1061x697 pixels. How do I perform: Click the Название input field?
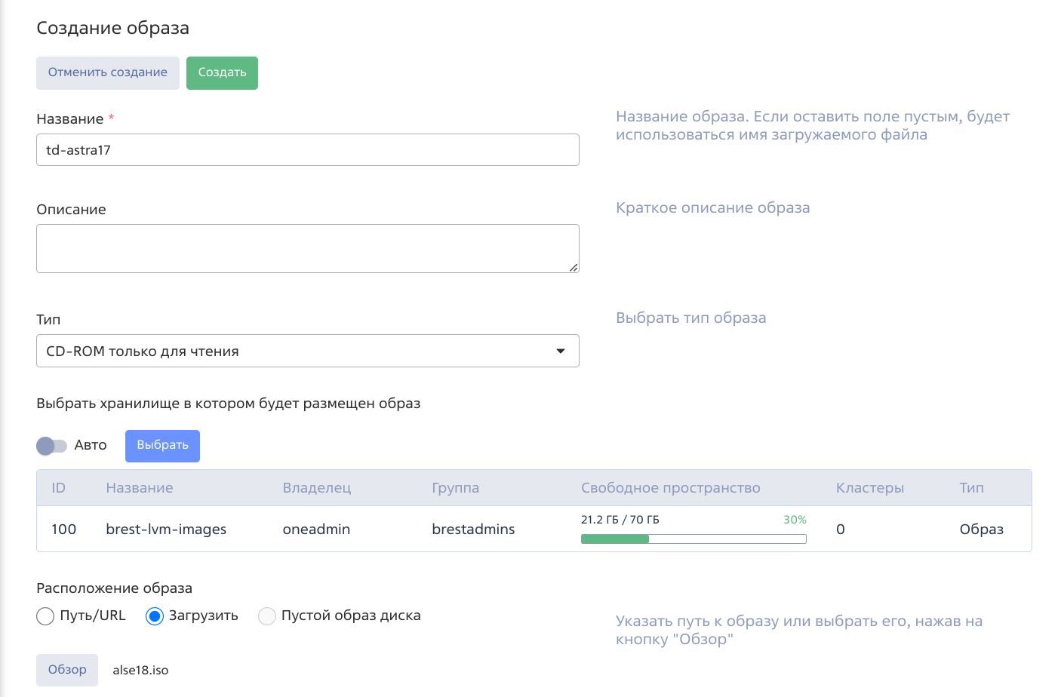307,150
